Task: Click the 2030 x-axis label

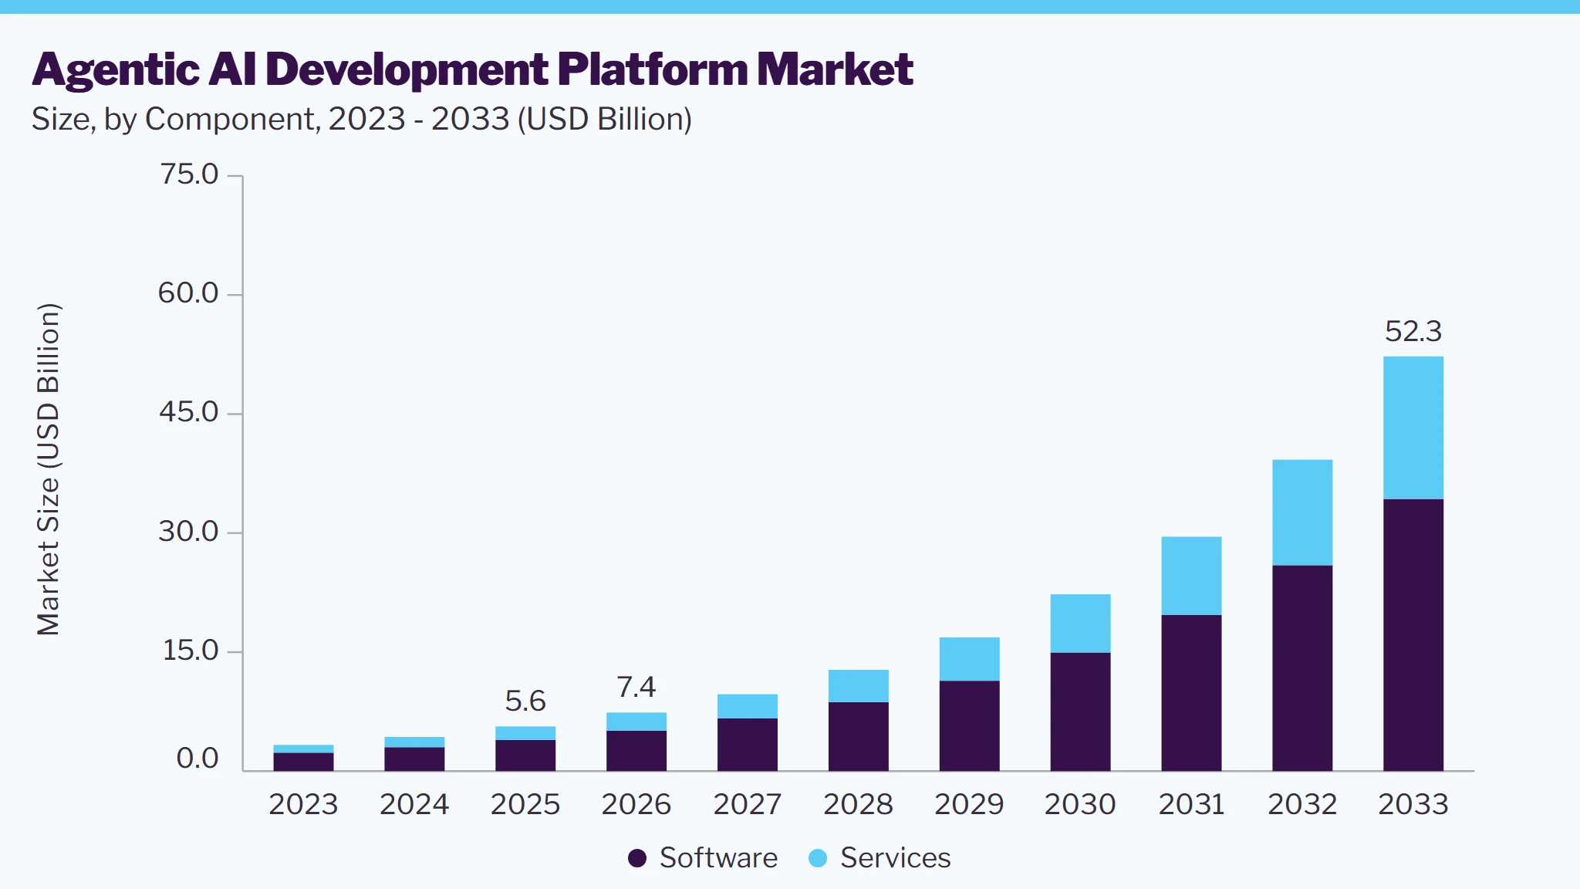Action: (1080, 805)
